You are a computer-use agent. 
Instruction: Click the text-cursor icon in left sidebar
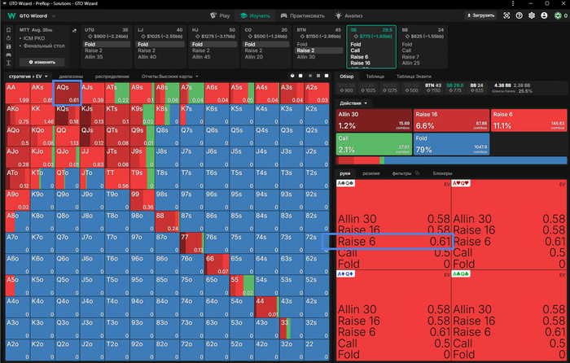(9, 63)
